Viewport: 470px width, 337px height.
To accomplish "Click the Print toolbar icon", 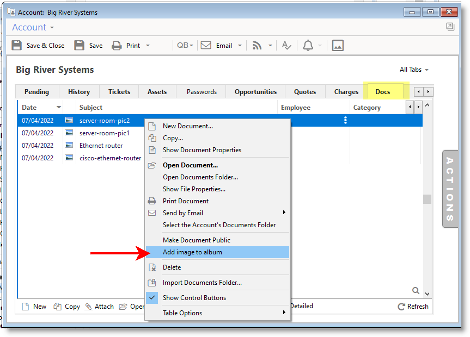I will pos(117,46).
